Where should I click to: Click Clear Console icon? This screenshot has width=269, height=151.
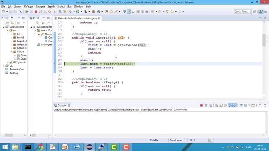216,105
